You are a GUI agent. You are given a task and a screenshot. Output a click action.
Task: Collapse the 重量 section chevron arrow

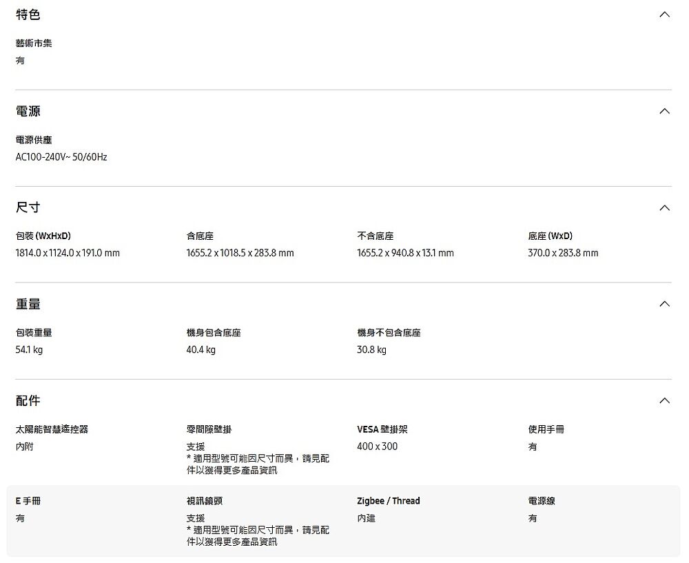tap(664, 305)
